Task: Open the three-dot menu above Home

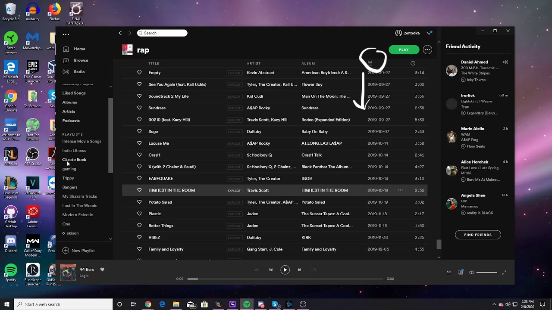Action: tap(66, 34)
